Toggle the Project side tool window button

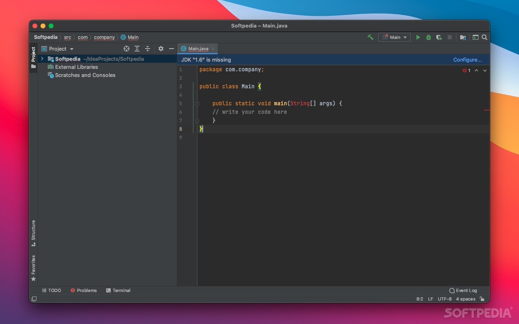[33, 58]
